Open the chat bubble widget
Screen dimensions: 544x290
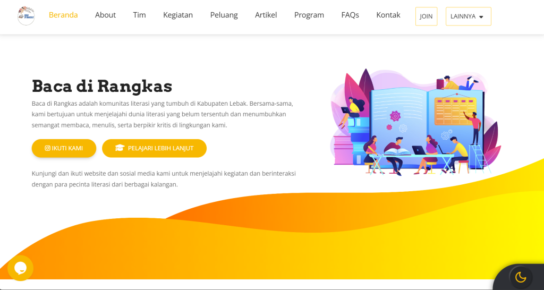(x=21, y=268)
